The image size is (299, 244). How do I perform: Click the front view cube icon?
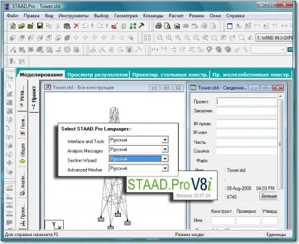[13, 38]
